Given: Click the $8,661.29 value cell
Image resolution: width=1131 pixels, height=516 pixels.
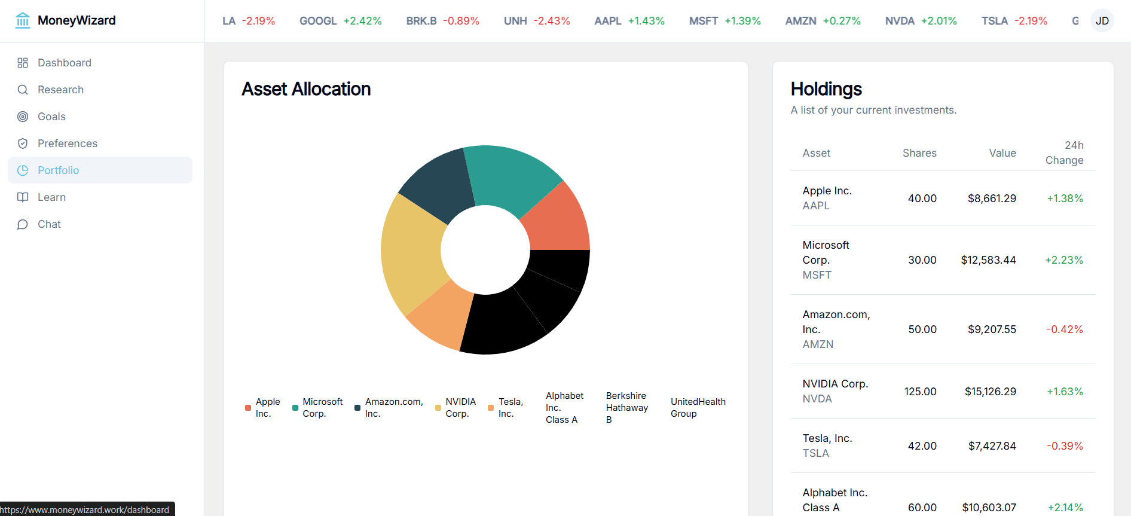Looking at the screenshot, I should (x=992, y=199).
